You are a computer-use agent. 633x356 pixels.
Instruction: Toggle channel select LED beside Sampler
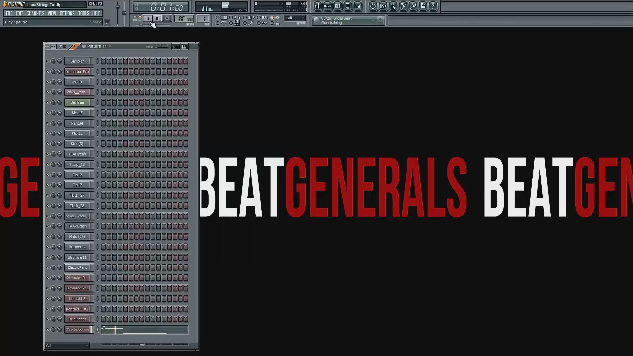(x=97, y=61)
